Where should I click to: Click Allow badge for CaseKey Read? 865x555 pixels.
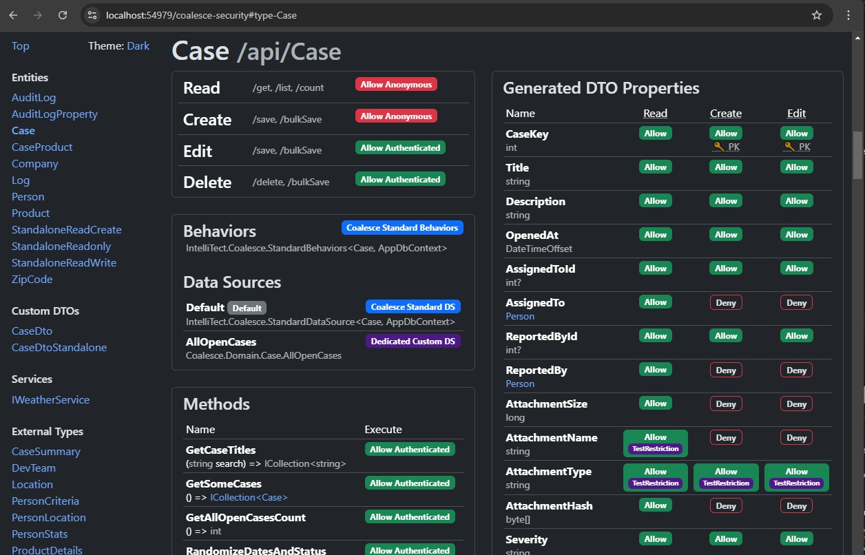[655, 134]
